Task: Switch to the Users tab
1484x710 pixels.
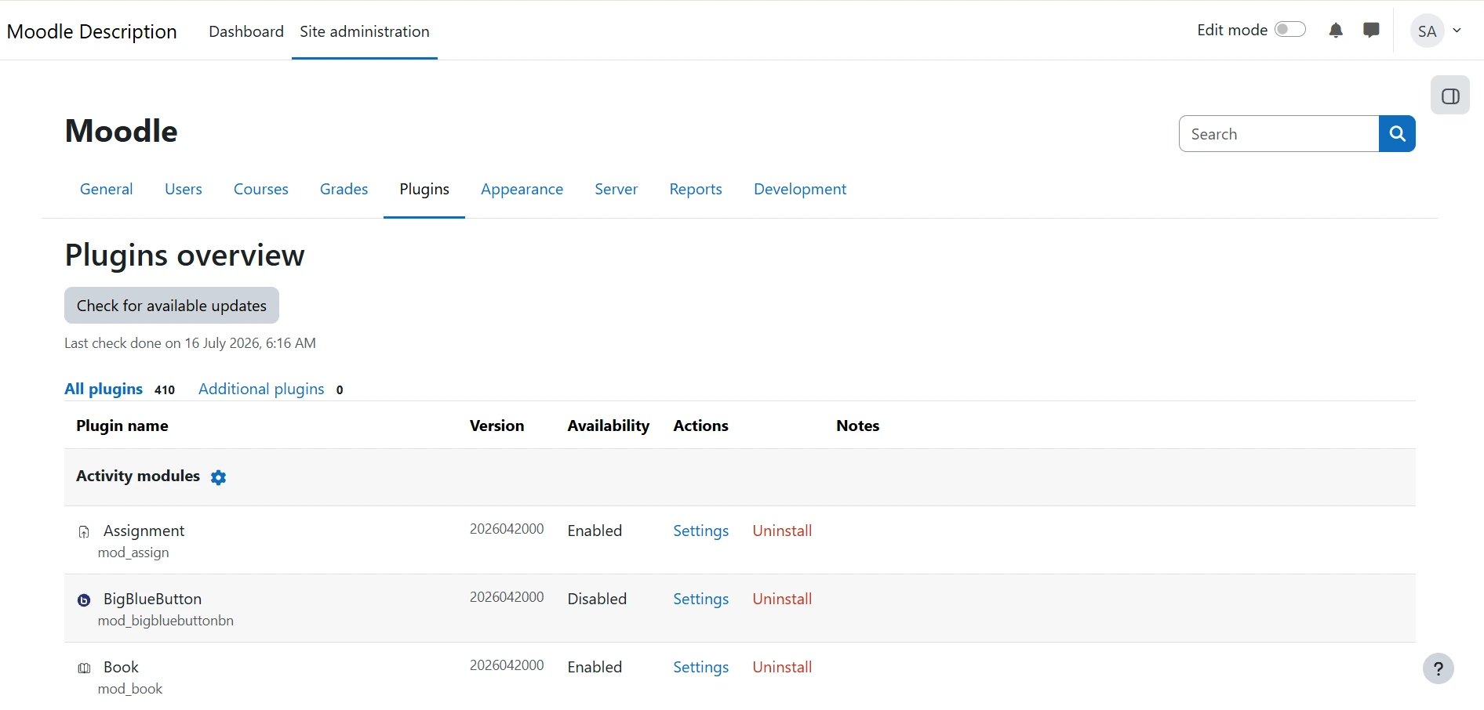Action: (184, 189)
